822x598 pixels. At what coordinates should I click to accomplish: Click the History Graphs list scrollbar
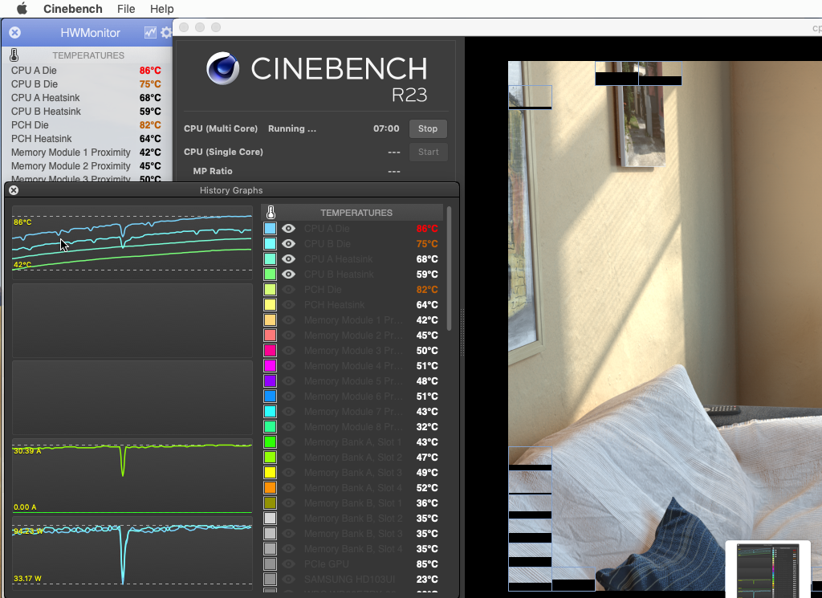[449, 269]
